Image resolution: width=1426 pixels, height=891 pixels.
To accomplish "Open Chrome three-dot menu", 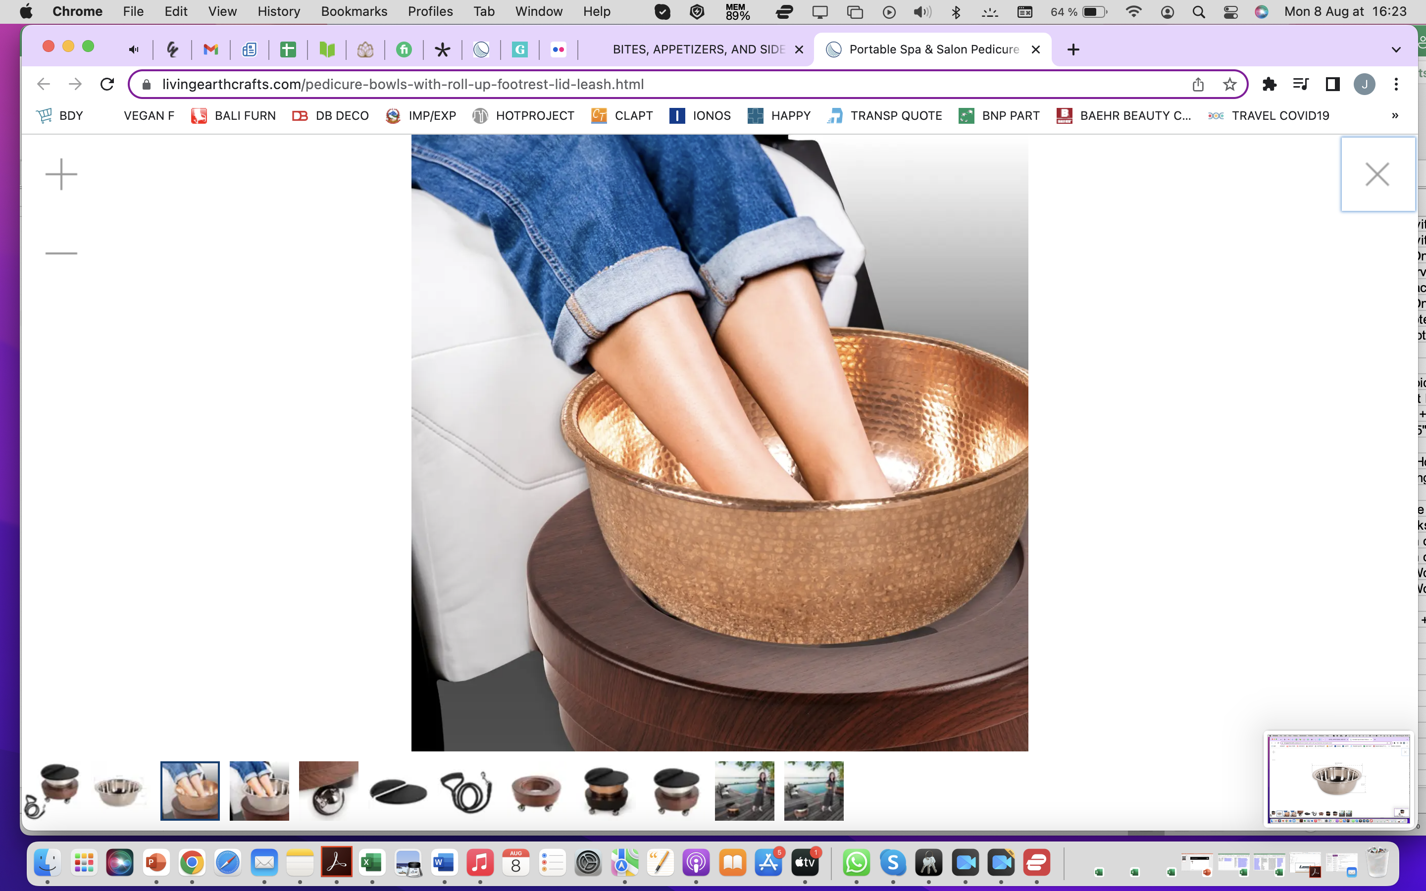I will click(1396, 84).
